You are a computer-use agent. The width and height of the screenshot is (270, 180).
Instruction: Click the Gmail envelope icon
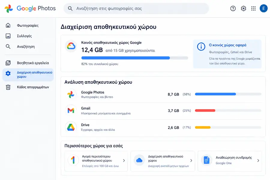(71, 110)
